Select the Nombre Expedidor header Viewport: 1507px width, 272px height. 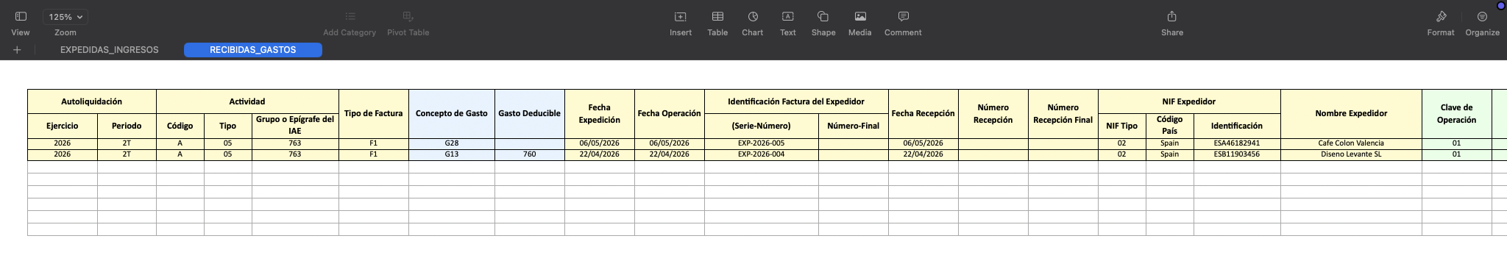coord(1351,114)
